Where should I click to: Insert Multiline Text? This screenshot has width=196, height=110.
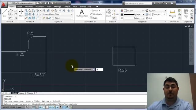click(82, 13)
